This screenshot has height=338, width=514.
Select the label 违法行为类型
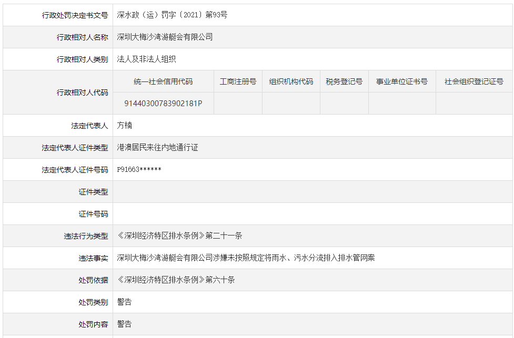point(86,236)
